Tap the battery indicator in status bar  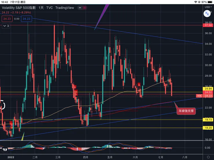coord(210,2)
